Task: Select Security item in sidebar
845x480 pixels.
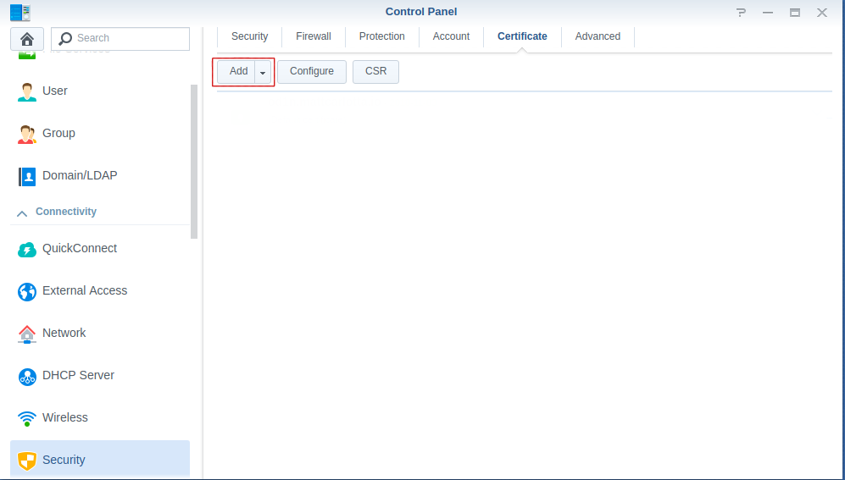Action: coord(100,459)
